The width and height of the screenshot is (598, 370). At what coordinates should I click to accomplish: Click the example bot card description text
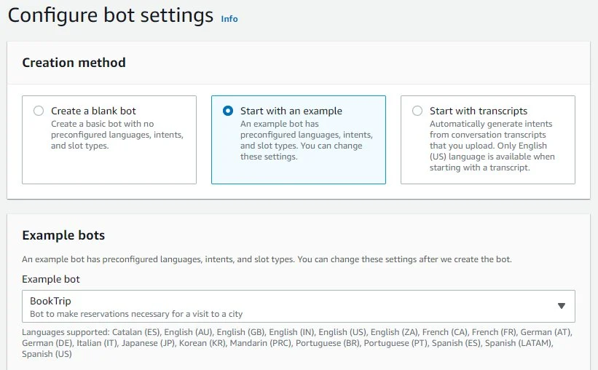coord(306,140)
